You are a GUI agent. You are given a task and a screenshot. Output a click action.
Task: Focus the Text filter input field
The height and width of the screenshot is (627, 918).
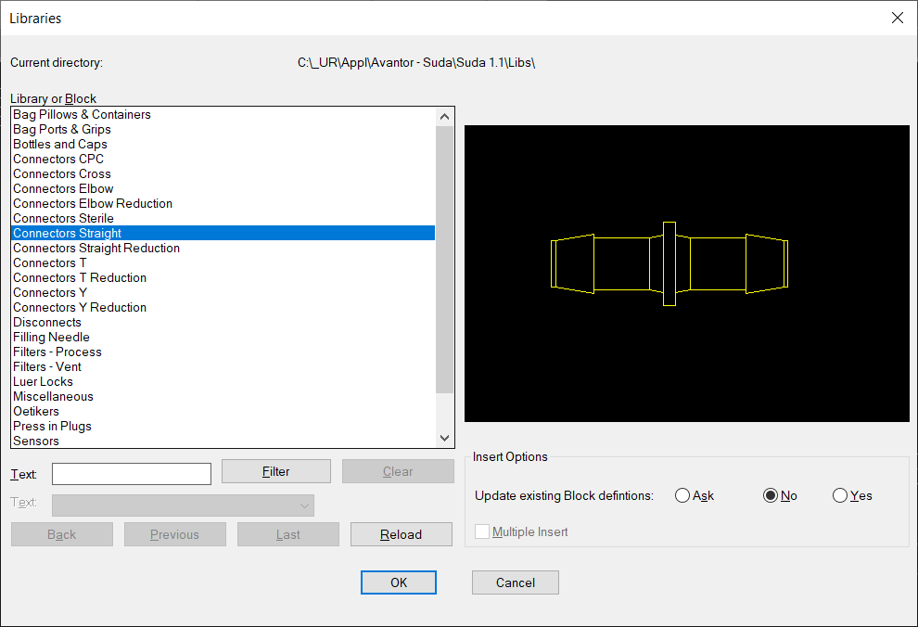pos(132,474)
